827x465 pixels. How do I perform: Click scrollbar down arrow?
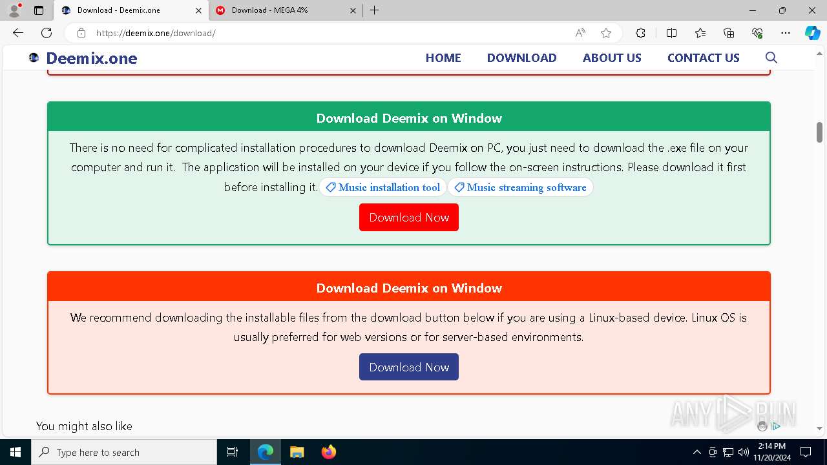click(819, 428)
